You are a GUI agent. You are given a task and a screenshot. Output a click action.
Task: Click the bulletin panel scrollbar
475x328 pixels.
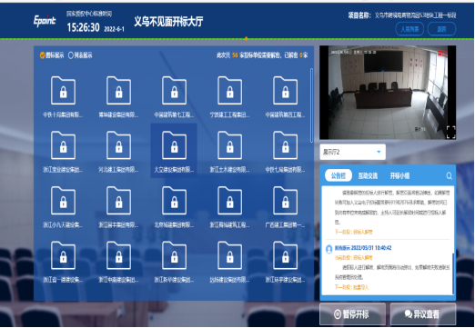(453, 274)
